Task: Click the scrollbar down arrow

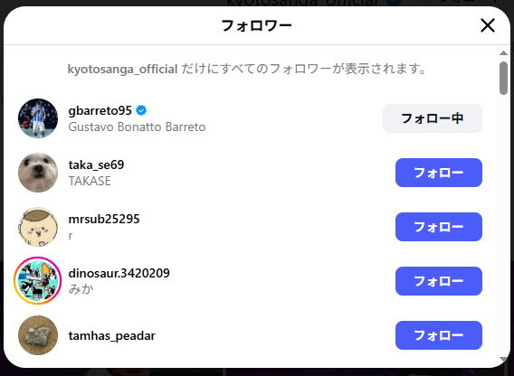Action: (x=503, y=360)
